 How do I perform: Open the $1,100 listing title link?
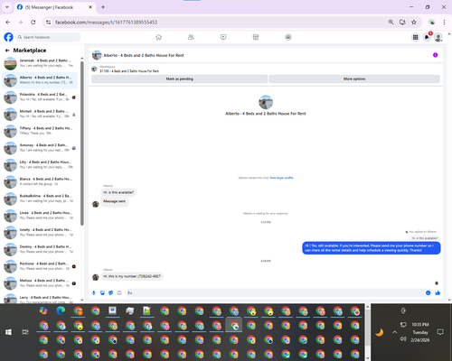click(129, 71)
